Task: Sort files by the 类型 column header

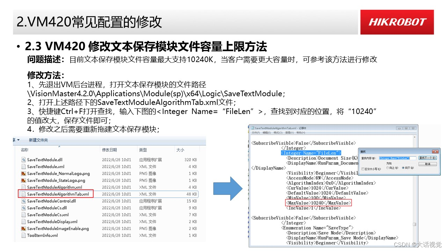Action: coord(143,150)
